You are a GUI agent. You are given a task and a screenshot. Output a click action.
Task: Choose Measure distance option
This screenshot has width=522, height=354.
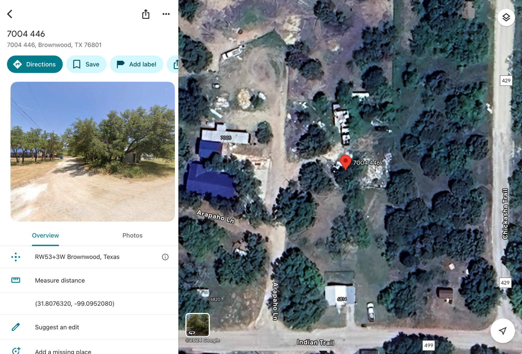[89, 280]
